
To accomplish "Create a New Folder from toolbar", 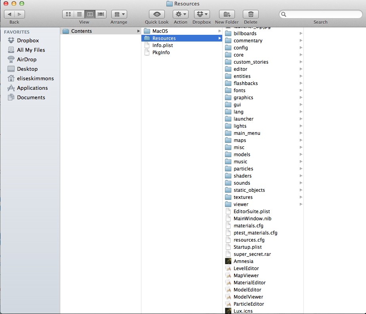I will coord(227,14).
